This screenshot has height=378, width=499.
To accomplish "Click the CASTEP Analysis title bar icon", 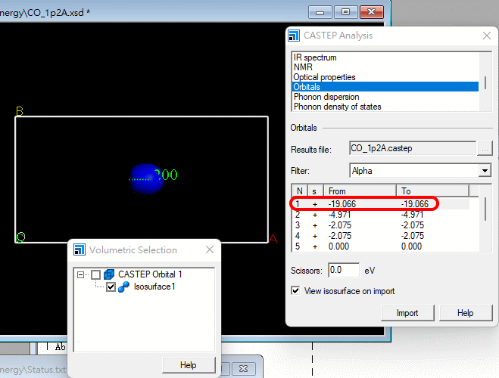I will (295, 36).
